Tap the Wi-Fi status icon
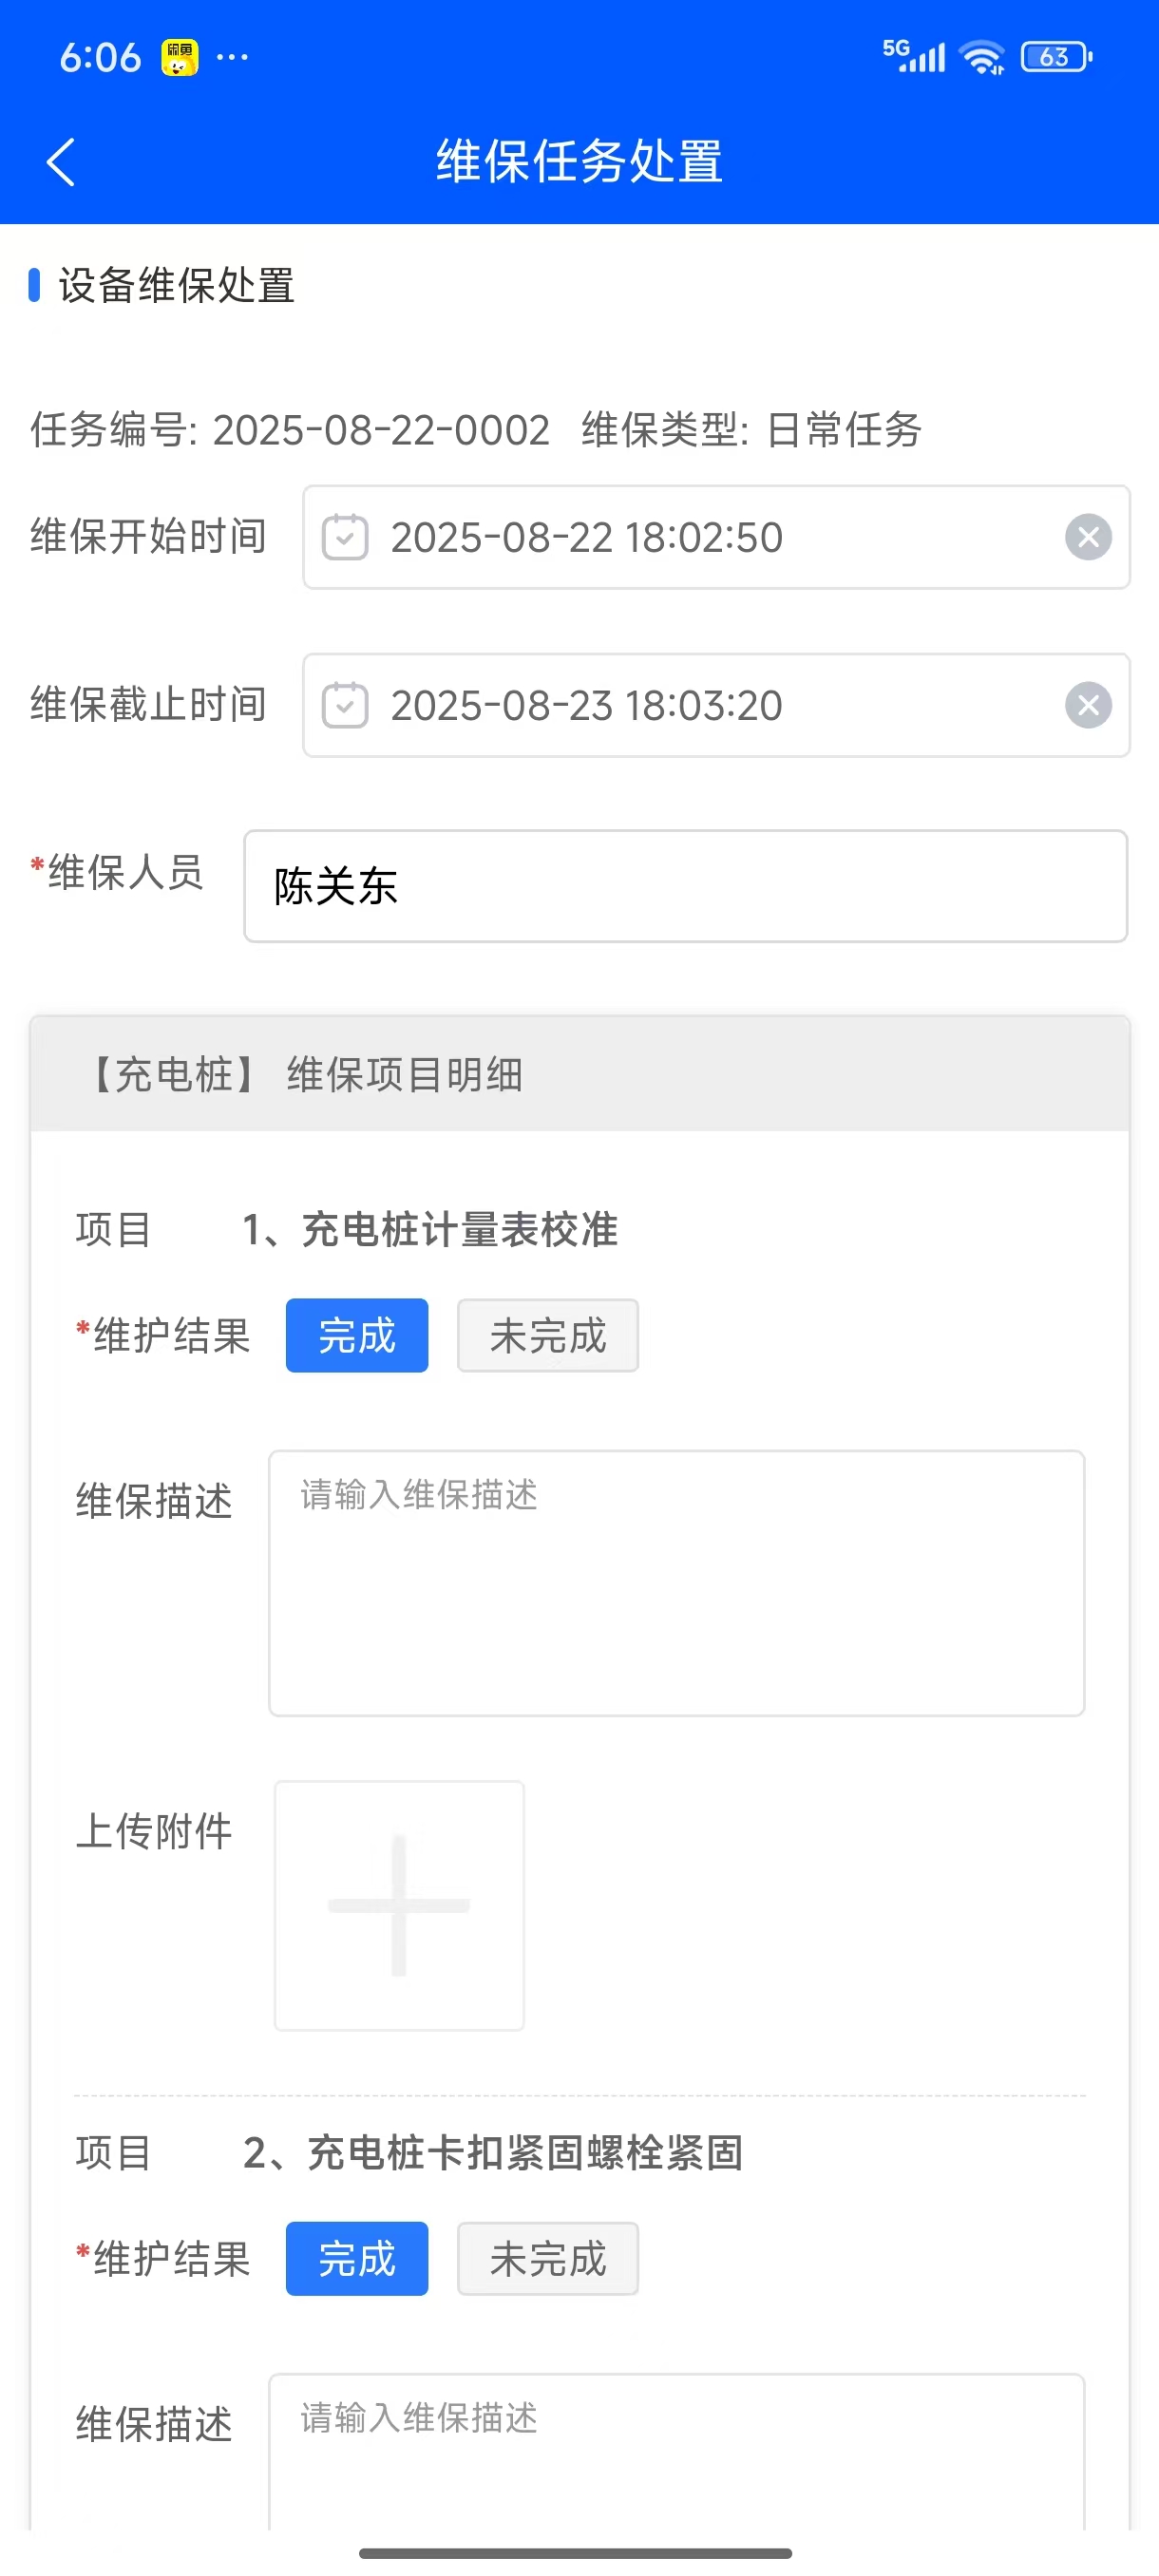This screenshot has width=1159, height=2576. click(982, 58)
